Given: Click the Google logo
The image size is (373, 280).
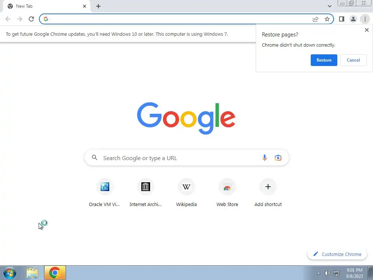Looking at the screenshot, I should click(186, 118).
